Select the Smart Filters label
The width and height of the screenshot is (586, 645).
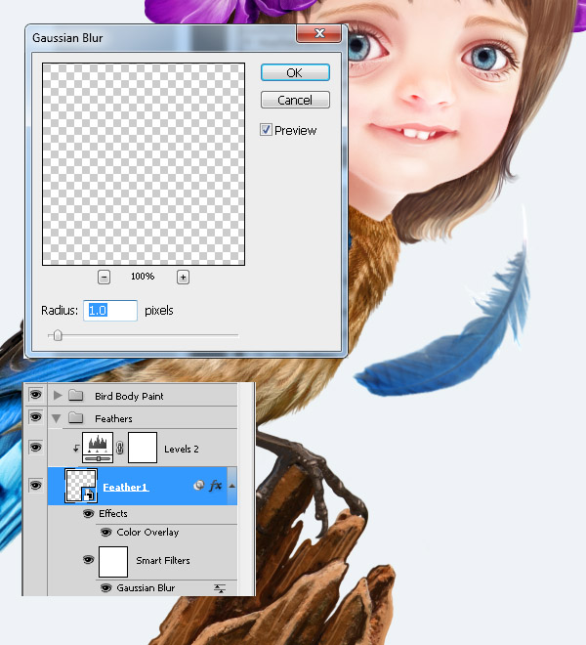(163, 561)
